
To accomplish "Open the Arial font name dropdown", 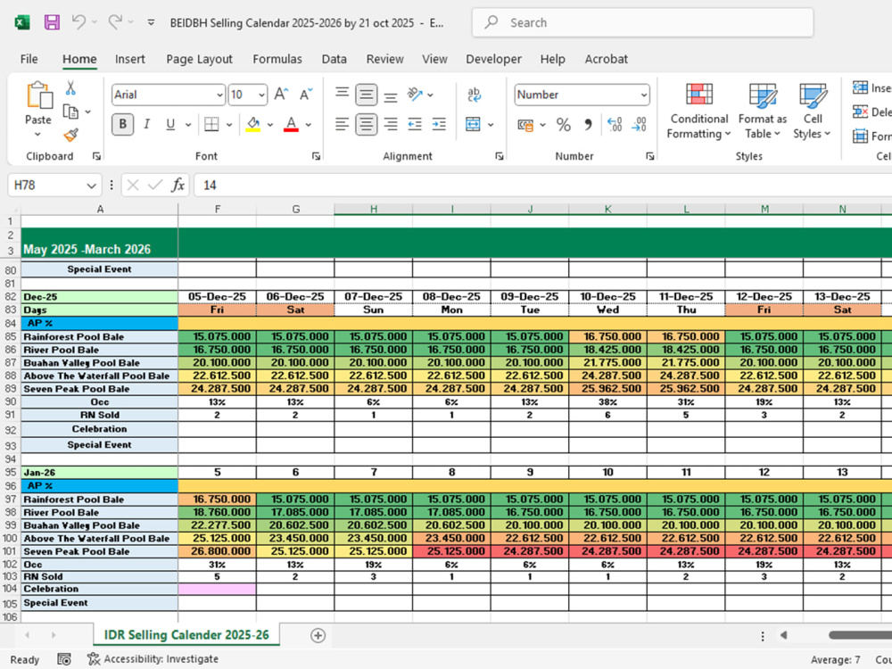I will pyautogui.click(x=219, y=95).
